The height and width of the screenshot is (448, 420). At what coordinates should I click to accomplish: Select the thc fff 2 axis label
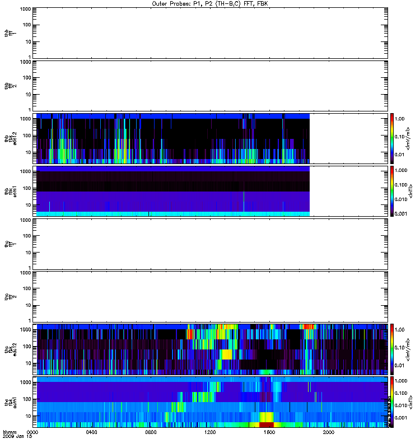tap(10, 297)
